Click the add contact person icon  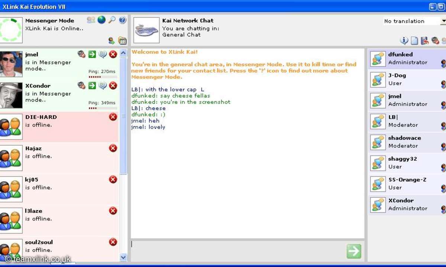click(x=111, y=40)
